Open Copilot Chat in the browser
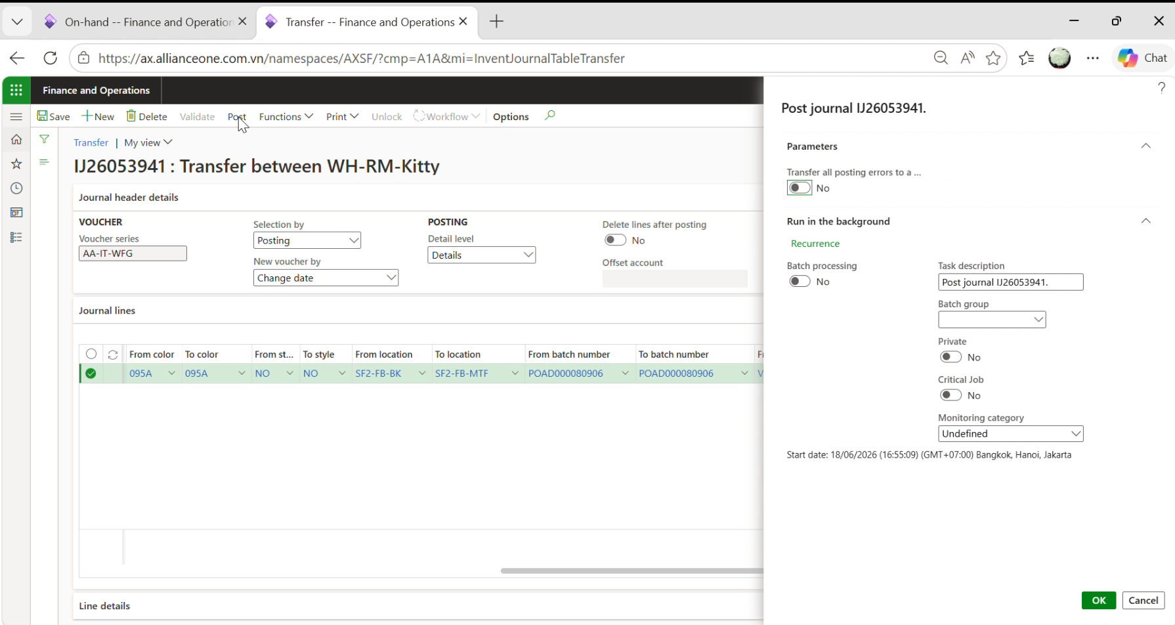The height and width of the screenshot is (625, 1175). 1143,58
